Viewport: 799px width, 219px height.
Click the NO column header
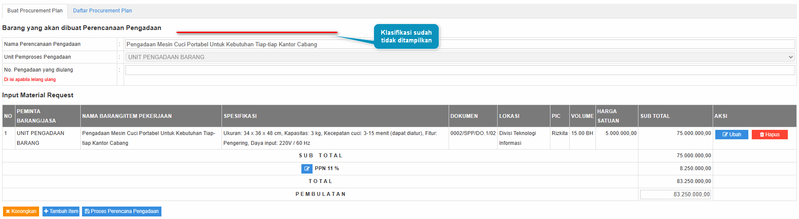(8, 116)
